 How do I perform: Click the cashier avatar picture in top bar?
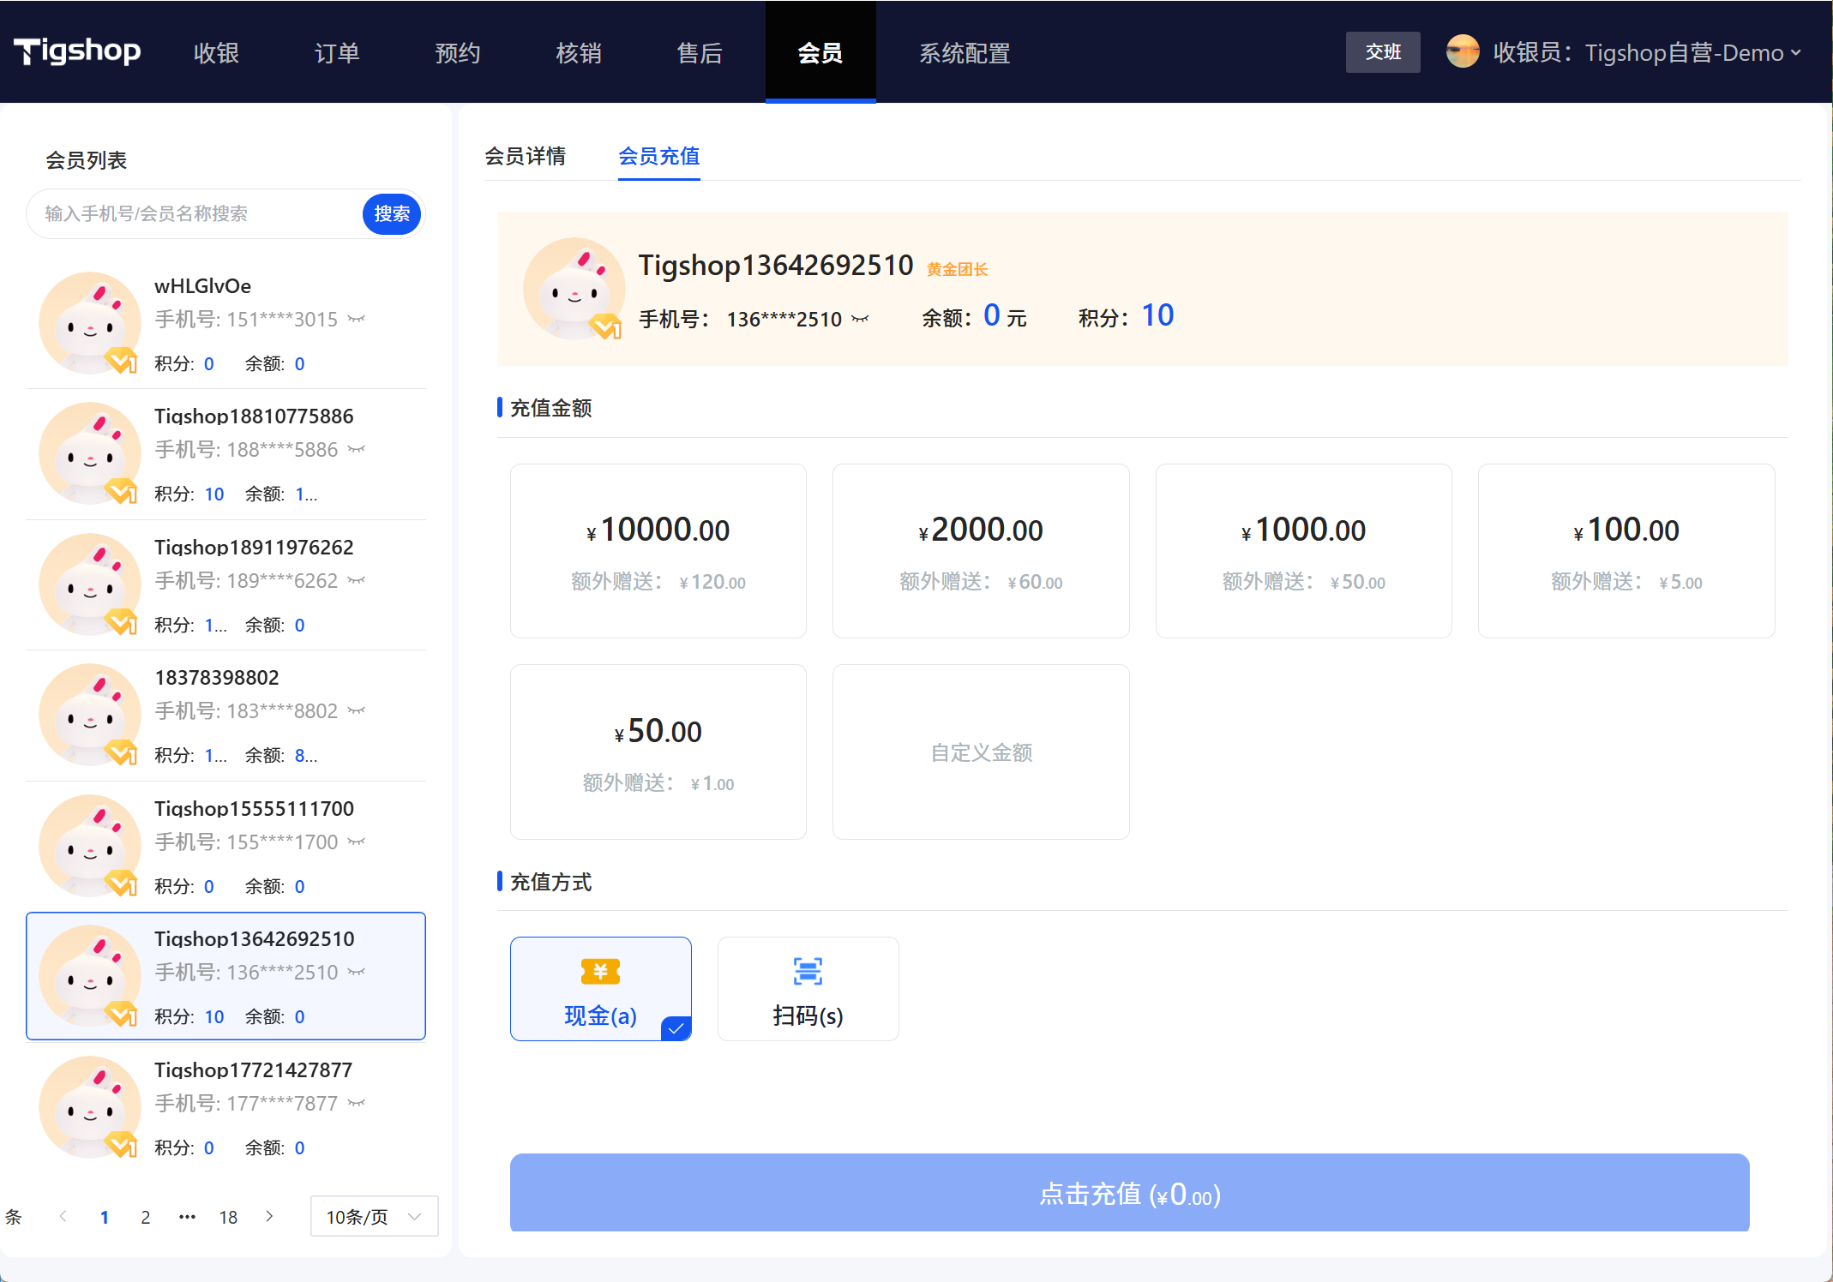click(x=1463, y=52)
